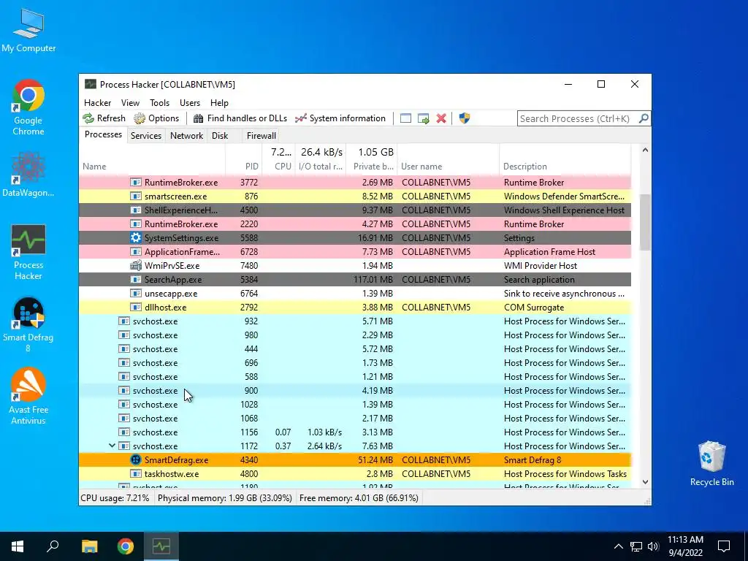Click Find handles or DLLs

coord(241,118)
